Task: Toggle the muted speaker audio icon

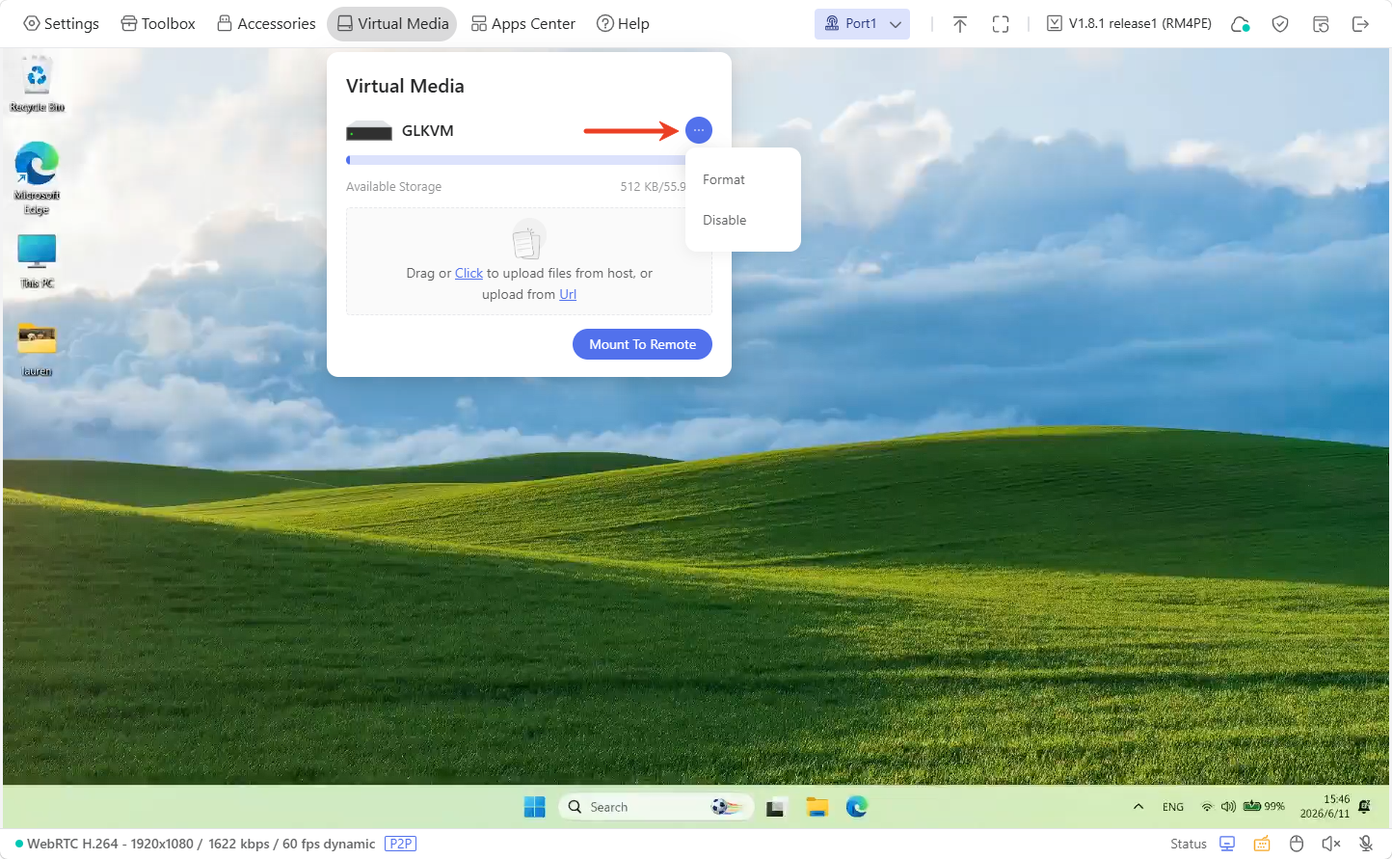Action: [x=1331, y=844]
